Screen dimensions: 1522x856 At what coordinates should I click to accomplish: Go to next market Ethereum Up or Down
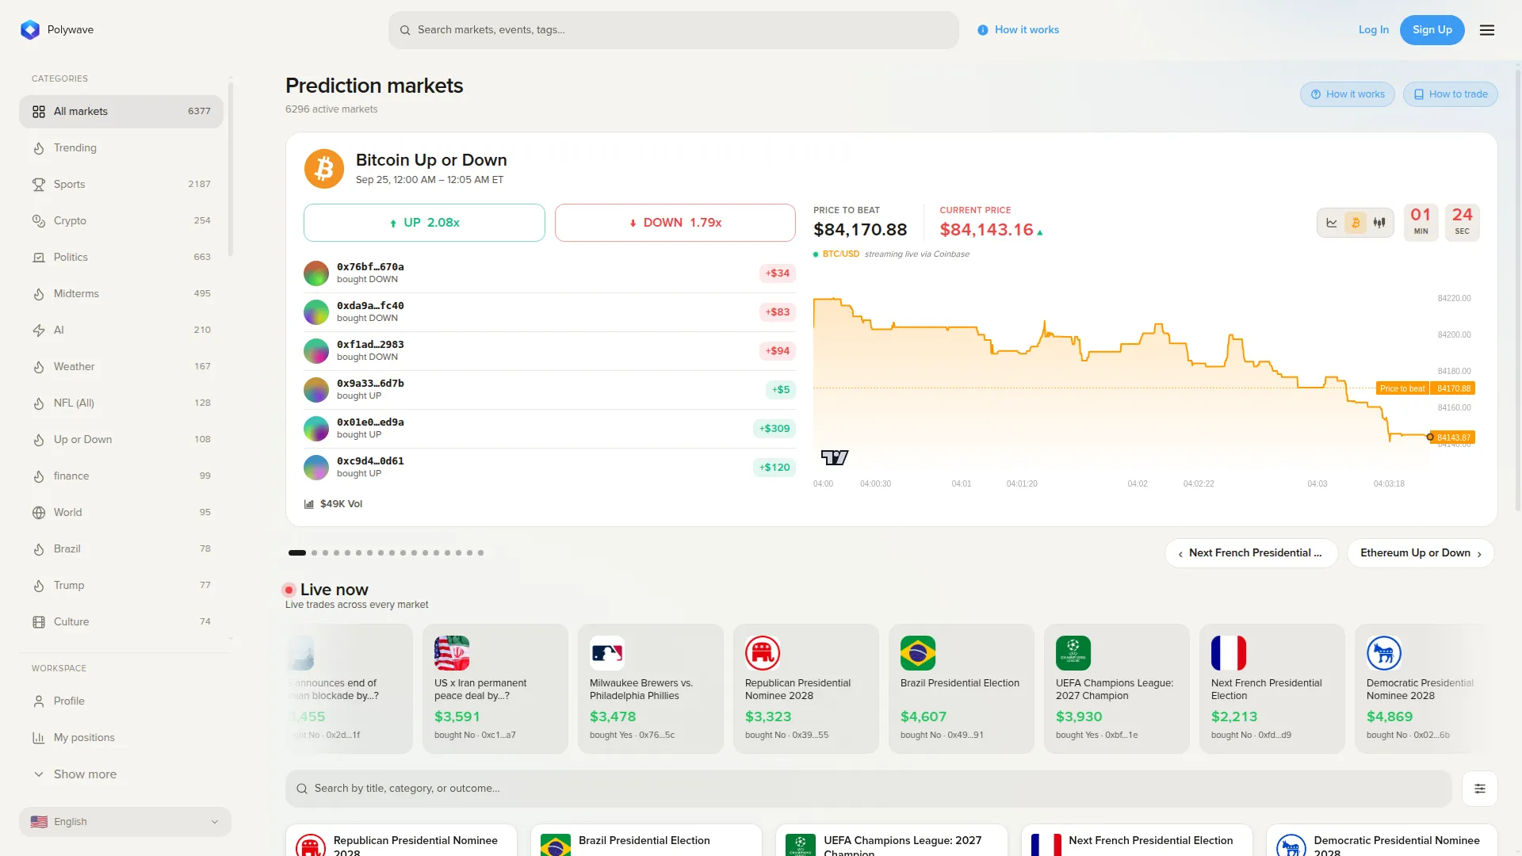(x=1421, y=553)
